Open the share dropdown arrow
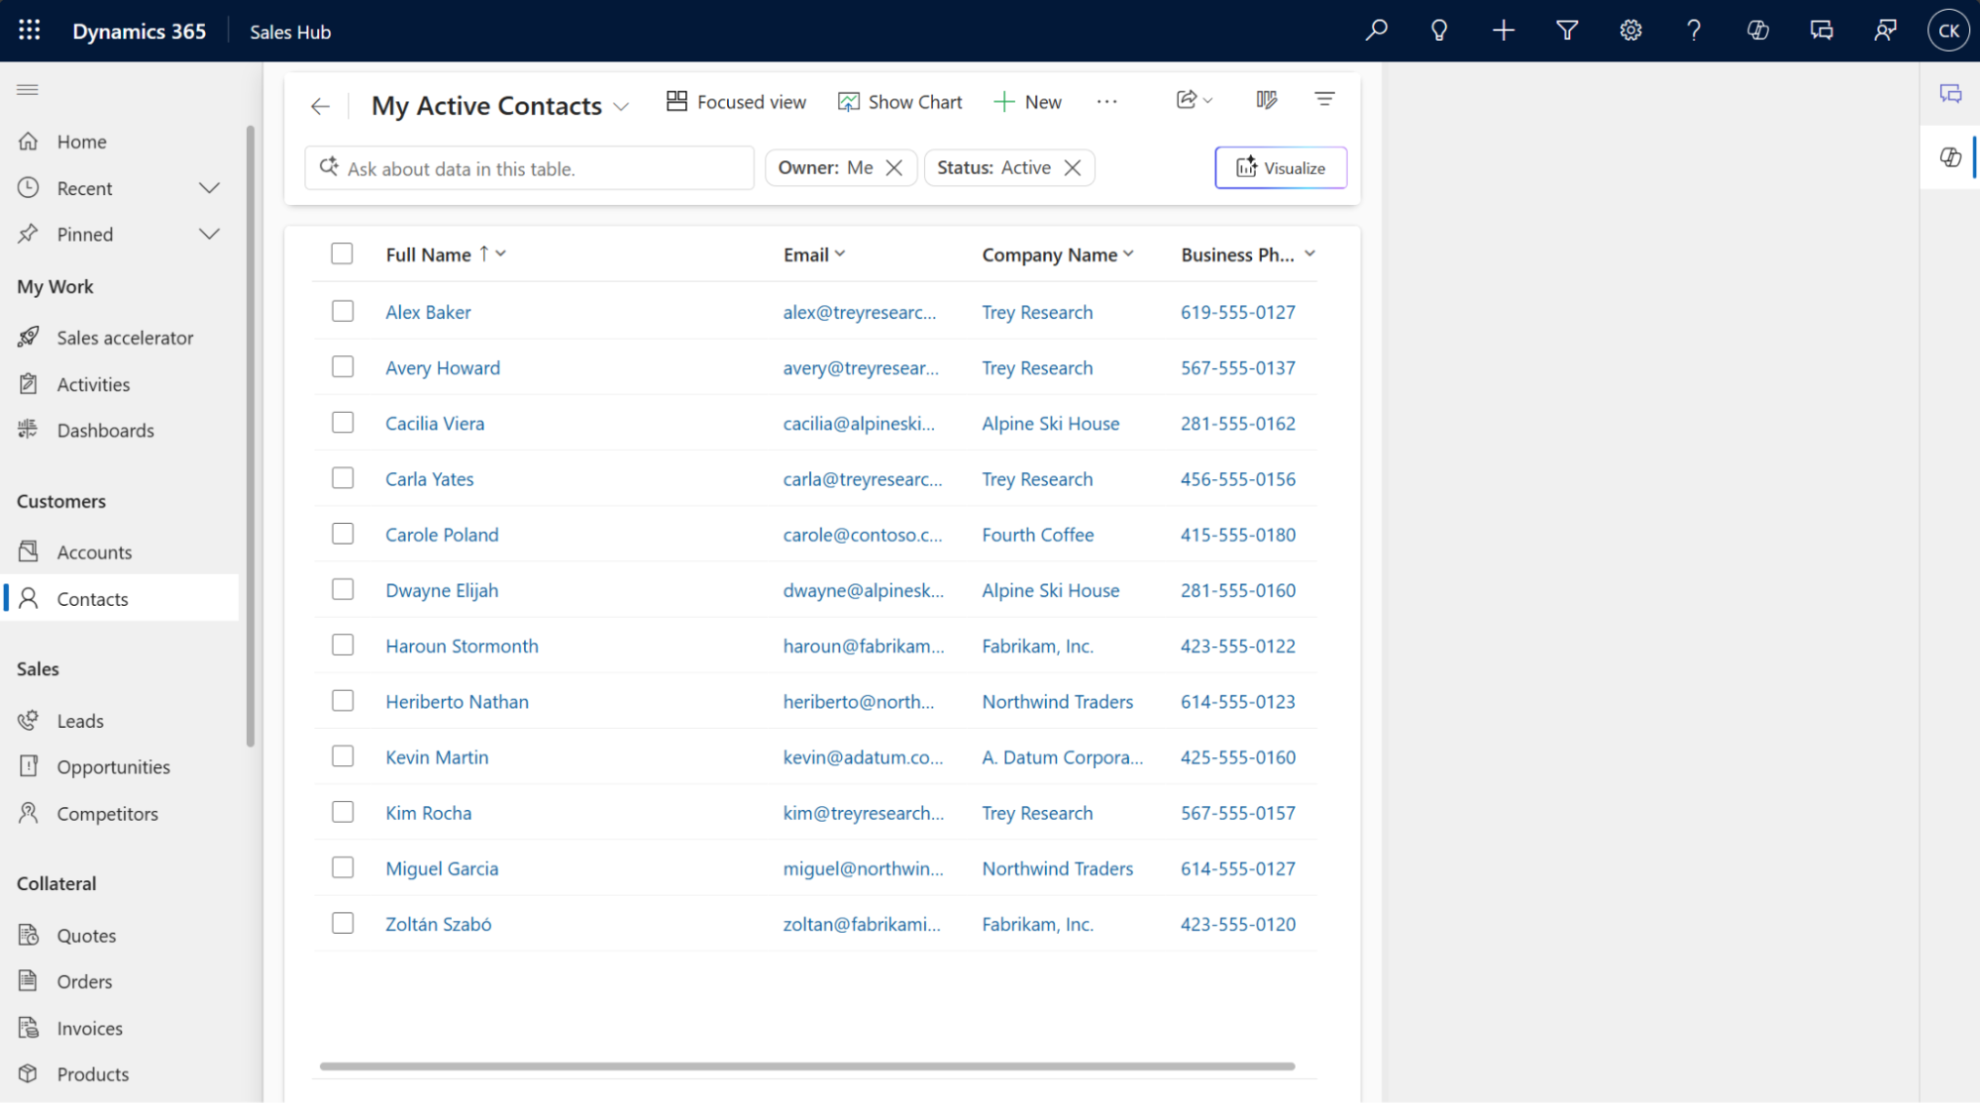Screen dimensions: 1980x1103 pyautogui.click(x=1207, y=101)
